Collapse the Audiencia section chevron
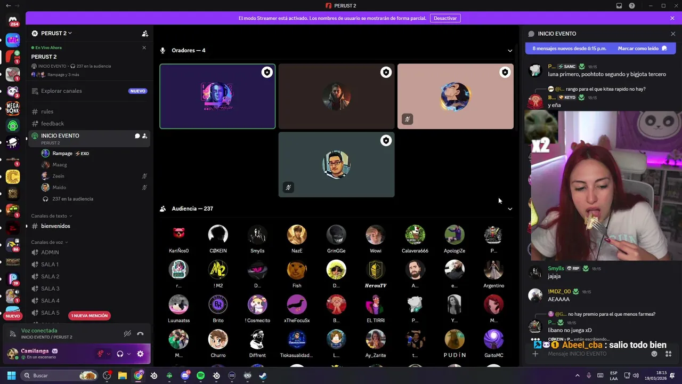The width and height of the screenshot is (682, 384). point(510,209)
